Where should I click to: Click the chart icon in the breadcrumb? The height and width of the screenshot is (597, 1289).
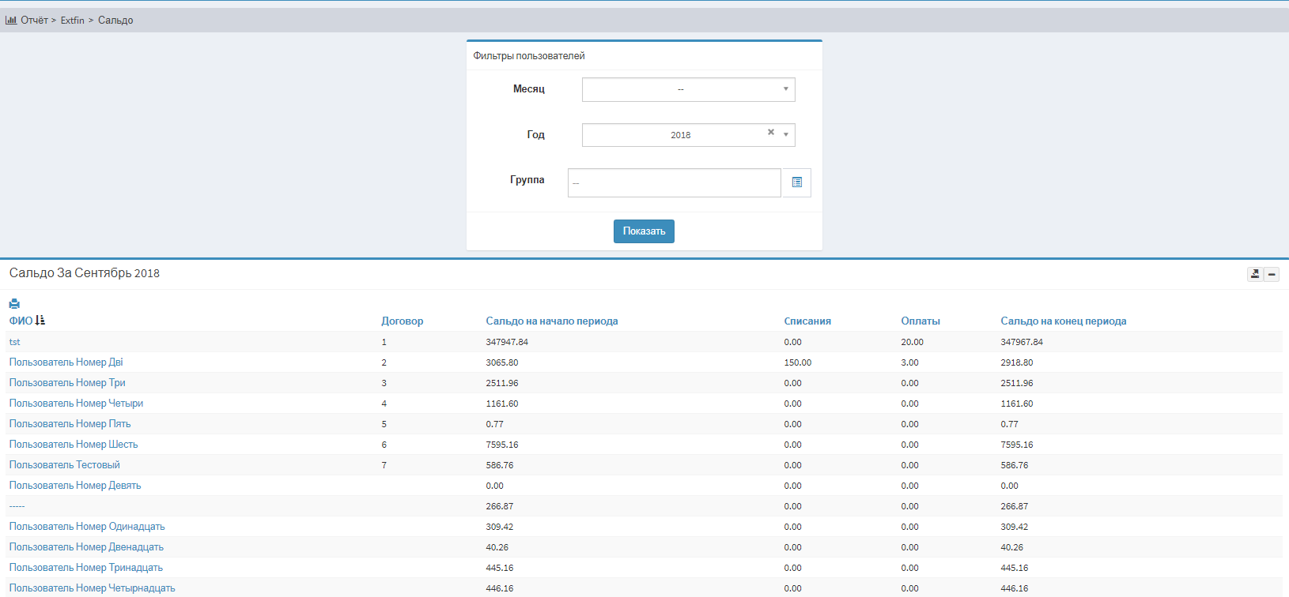[x=11, y=20]
